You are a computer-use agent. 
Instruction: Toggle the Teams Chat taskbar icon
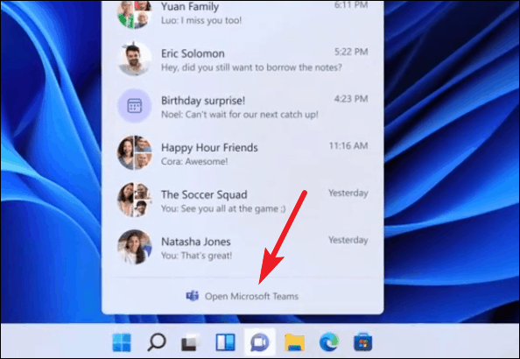coord(260,342)
